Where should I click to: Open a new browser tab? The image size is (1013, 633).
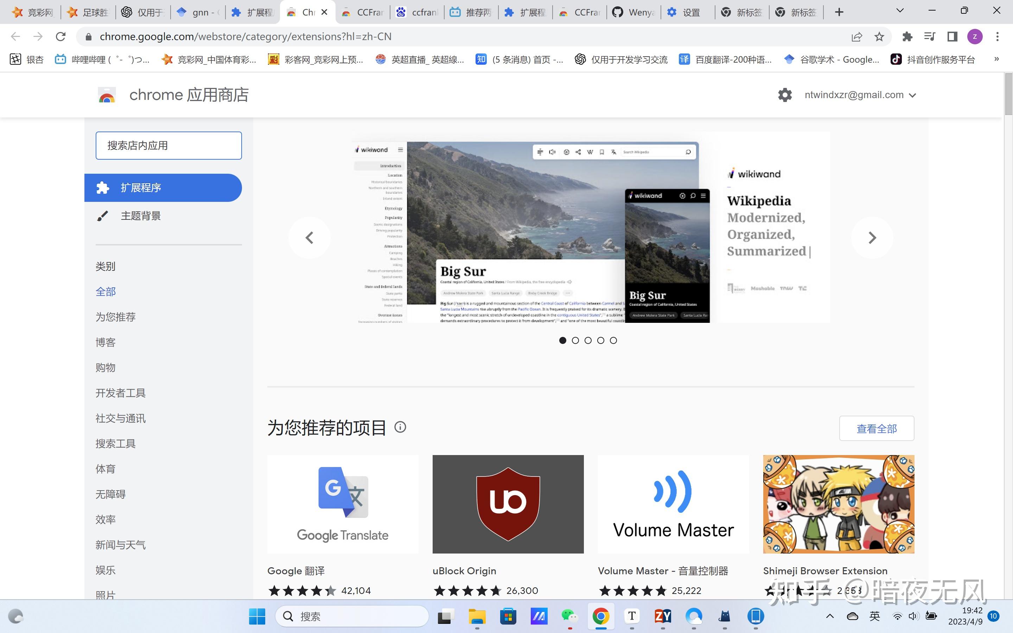click(x=839, y=12)
